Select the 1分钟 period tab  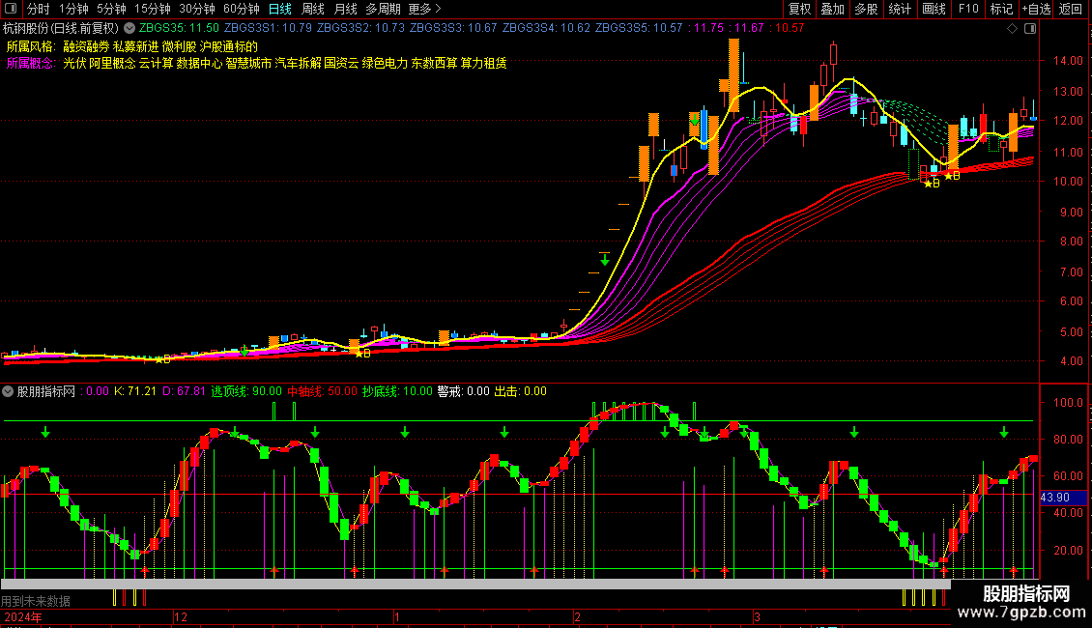click(73, 9)
